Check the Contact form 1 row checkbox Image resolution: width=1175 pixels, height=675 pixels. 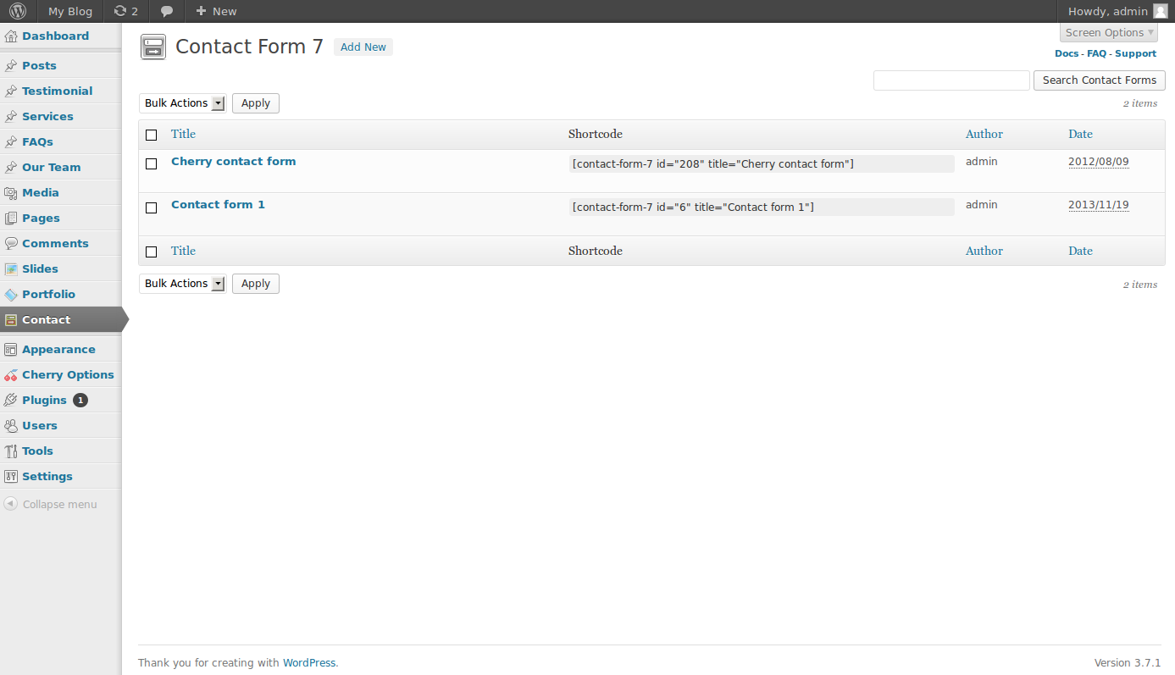point(152,207)
